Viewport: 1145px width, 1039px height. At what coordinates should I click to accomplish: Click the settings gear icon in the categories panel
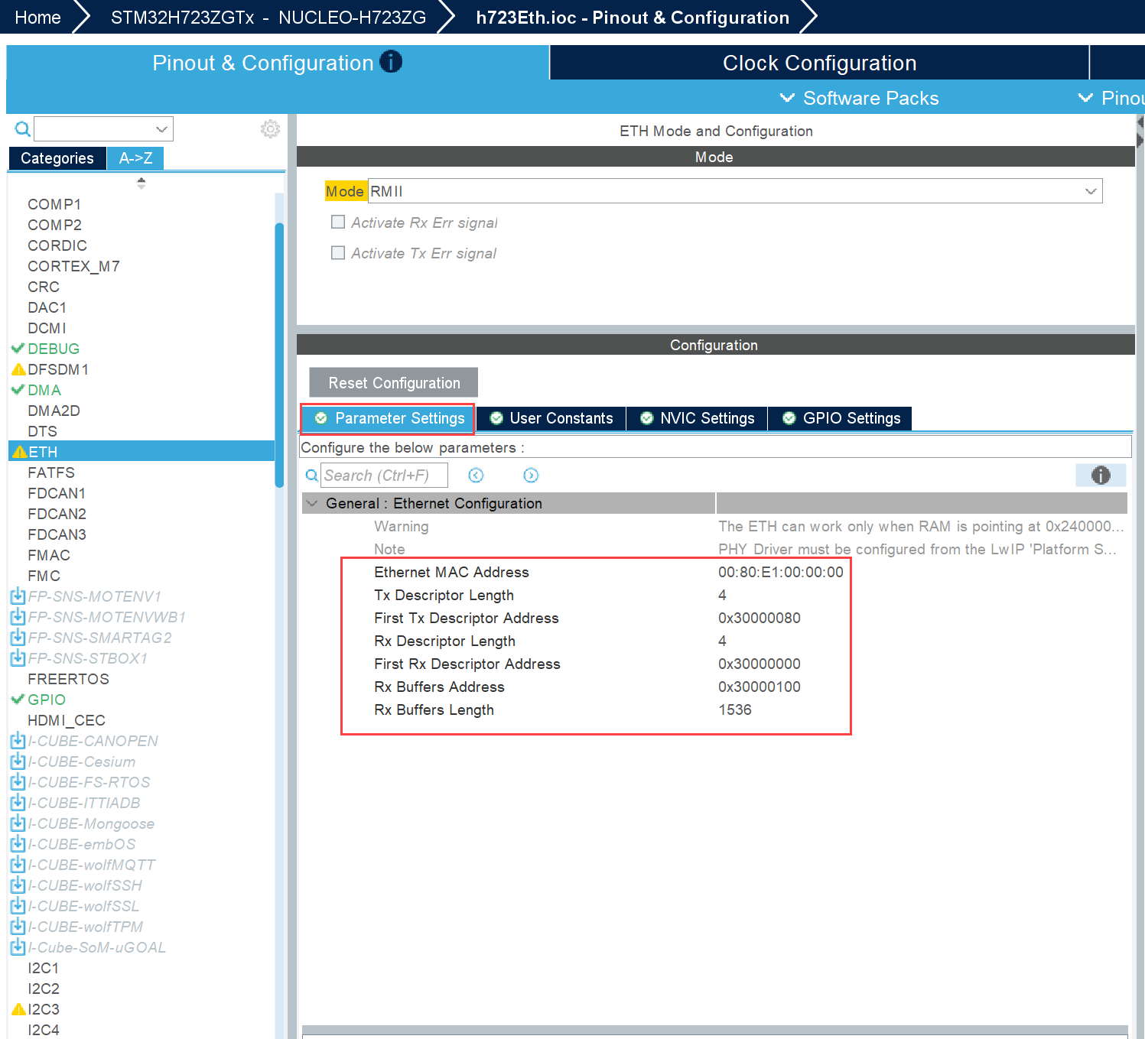(x=270, y=129)
